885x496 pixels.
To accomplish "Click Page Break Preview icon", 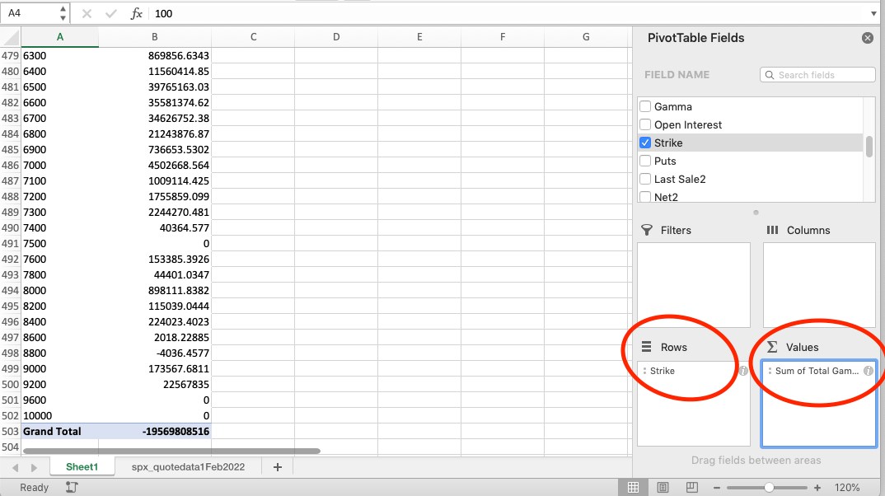I will [691, 487].
